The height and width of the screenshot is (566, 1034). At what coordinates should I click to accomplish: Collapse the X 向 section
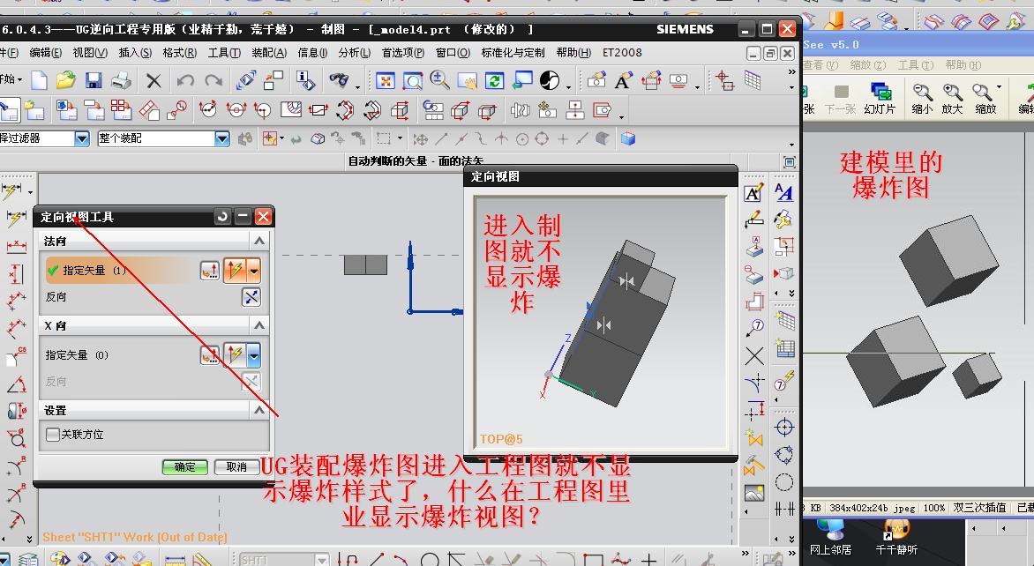coord(259,324)
